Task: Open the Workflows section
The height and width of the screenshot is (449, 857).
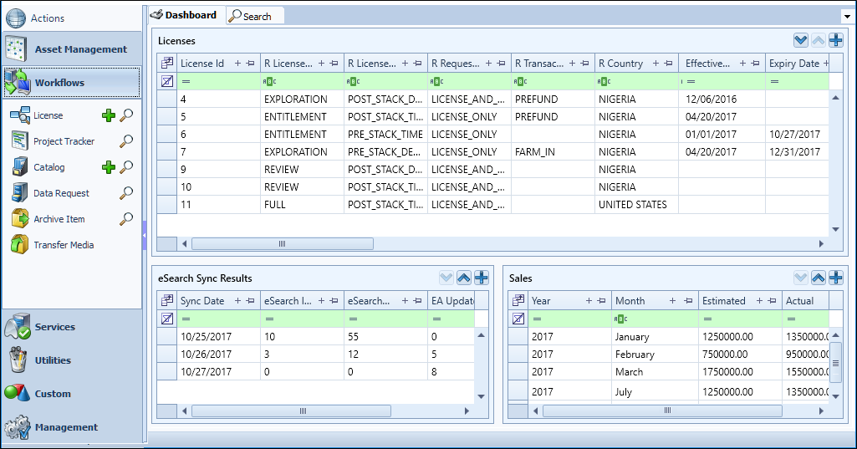Action: pos(72,83)
